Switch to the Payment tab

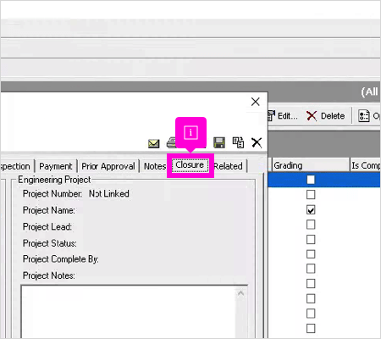pyautogui.click(x=56, y=166)
